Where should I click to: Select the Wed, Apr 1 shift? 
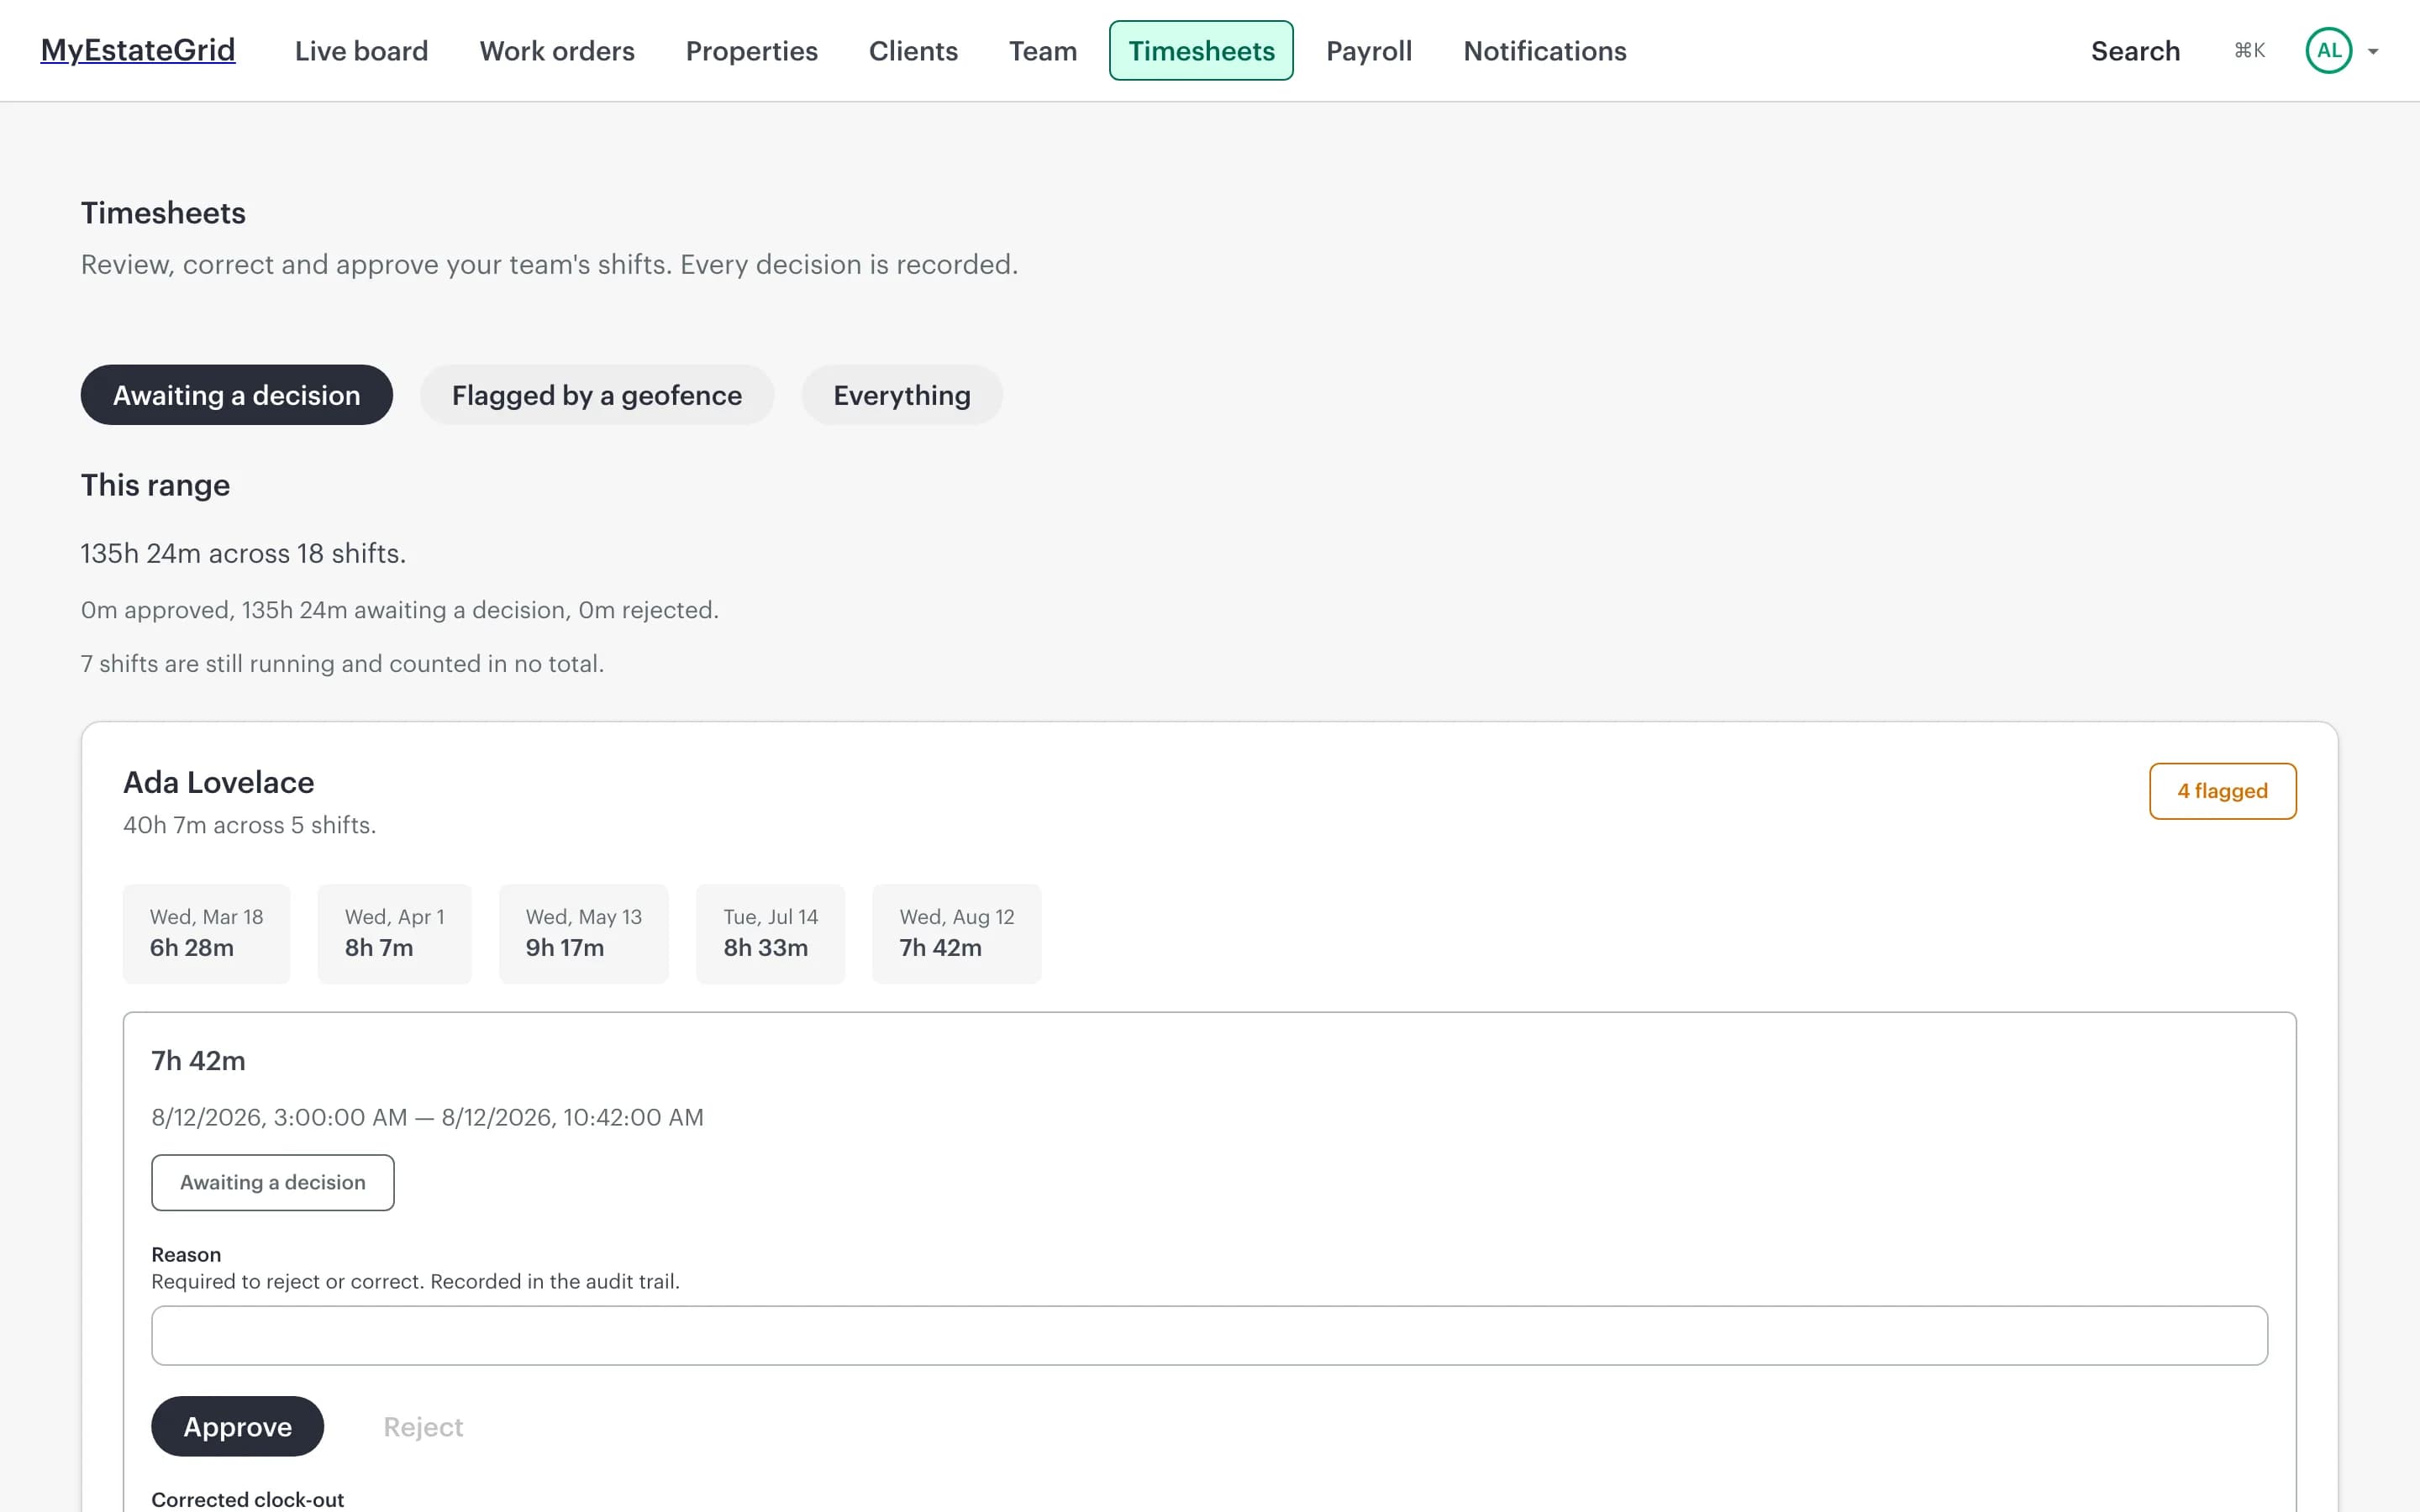[x=394, y=933]
